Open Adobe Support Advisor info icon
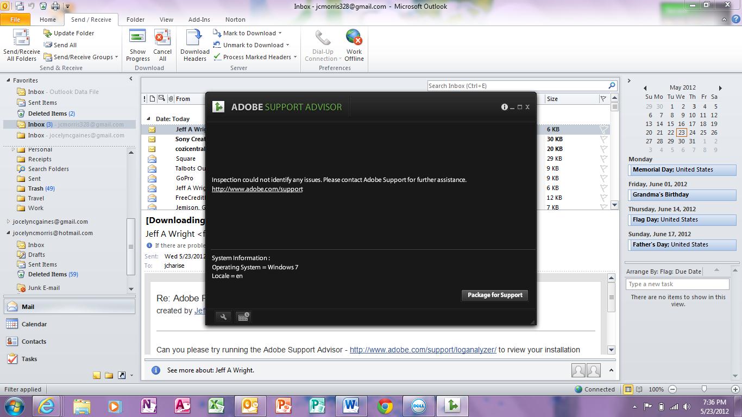This screenshot has width=742, height=417. 504,107
